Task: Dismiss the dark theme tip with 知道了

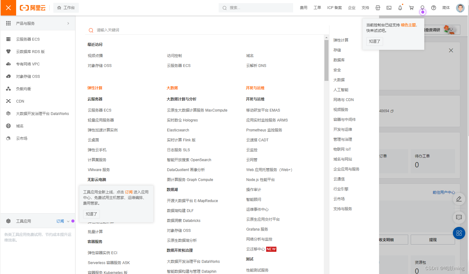Action: click(375, 41)
